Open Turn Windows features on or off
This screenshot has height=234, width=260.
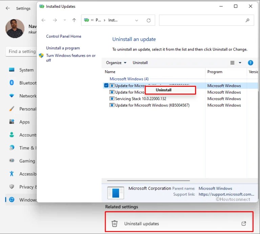(71, 58)
